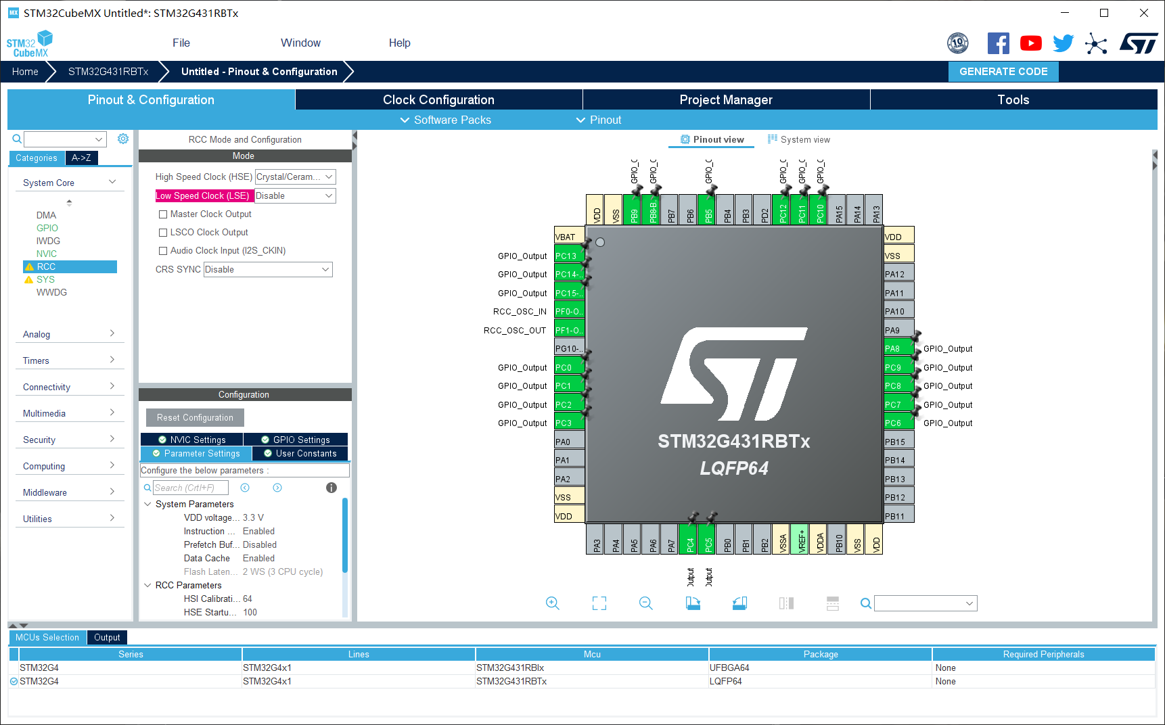Viewport: 1165px width, 725px height.
Task: Click the parameter list vertical scrollbar
Action: (x=345, y=536)
